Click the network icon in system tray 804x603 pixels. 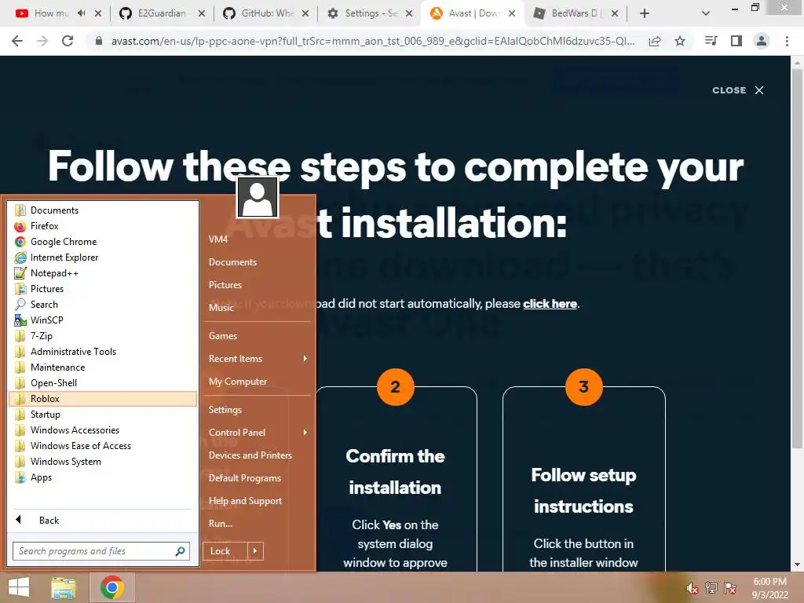coord(711,588)
